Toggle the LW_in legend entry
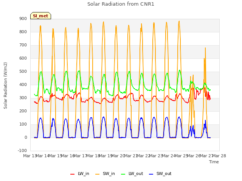 pyautogui.click(x=80, y=173)
